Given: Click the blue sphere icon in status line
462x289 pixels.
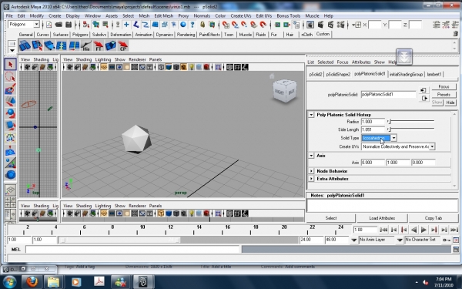Looking at the screenshot, I should (x=183, y=25).
